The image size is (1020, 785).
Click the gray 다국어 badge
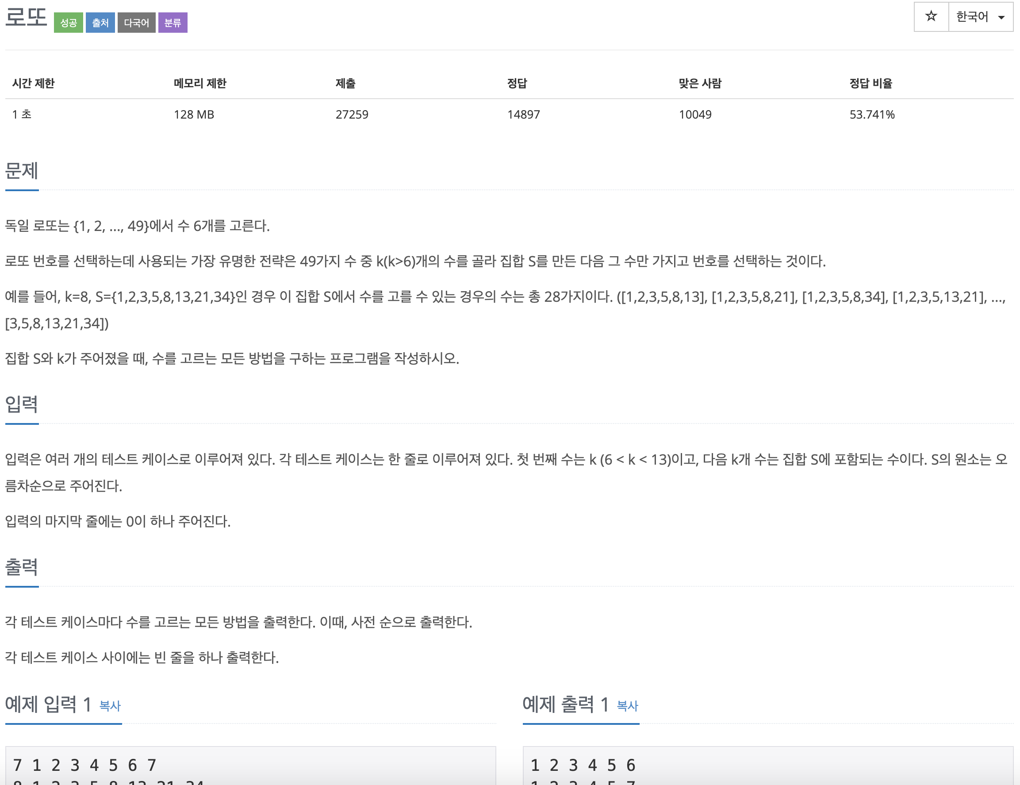(x=136, y=23)
